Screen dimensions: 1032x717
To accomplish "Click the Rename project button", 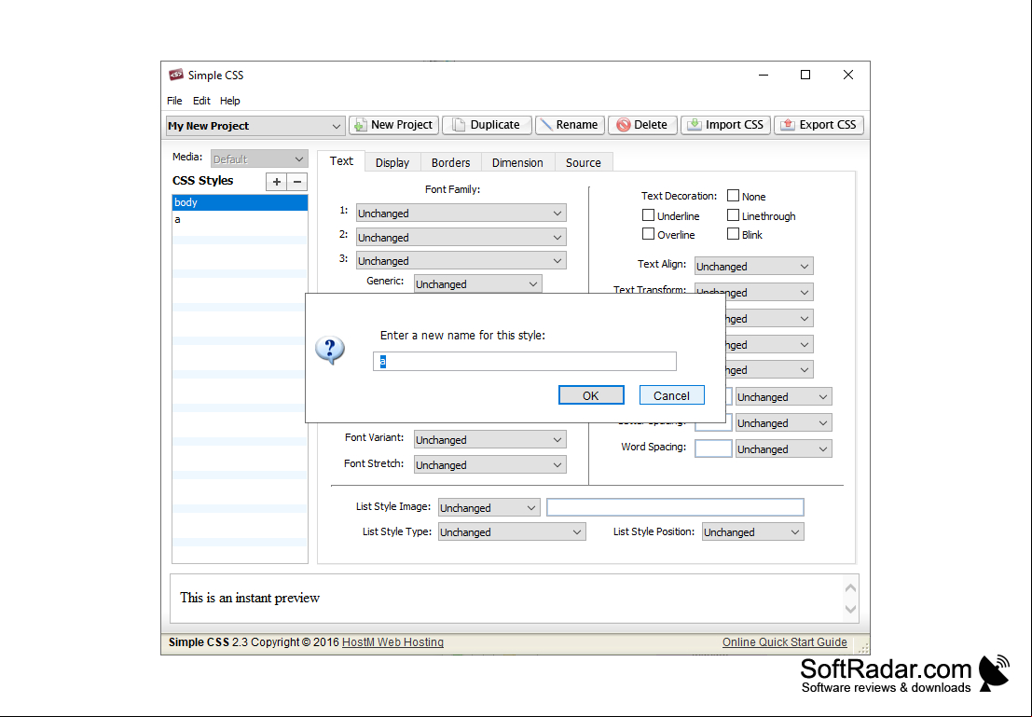I will click(570, 125).
